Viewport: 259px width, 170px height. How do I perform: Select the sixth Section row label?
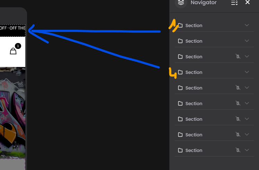coord(194,104)
